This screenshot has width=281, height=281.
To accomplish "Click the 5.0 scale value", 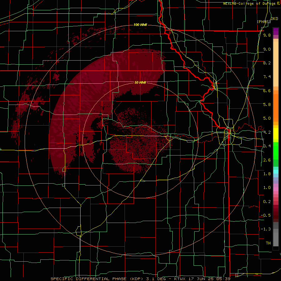I will coord(267,118).
